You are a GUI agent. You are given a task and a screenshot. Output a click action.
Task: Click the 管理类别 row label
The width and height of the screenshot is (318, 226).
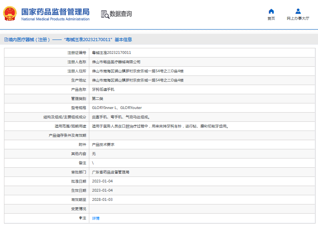pos(78,99)
